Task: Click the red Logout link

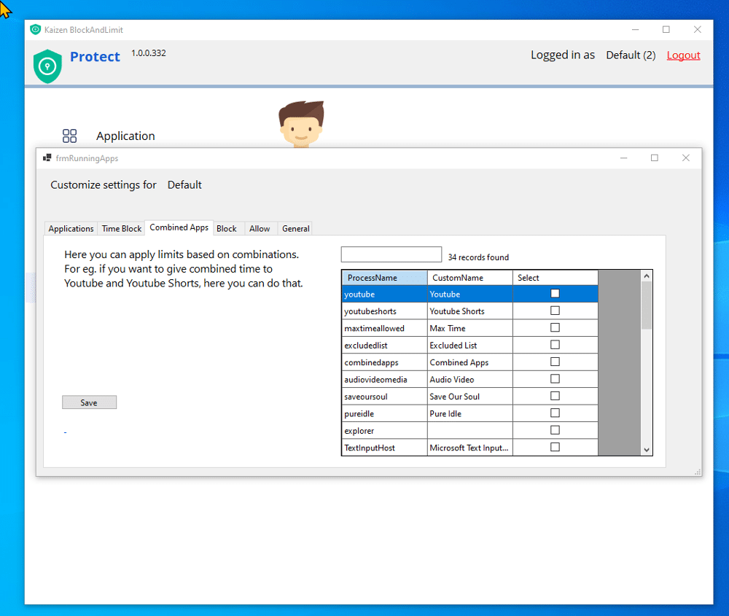Action: point(683,55)
